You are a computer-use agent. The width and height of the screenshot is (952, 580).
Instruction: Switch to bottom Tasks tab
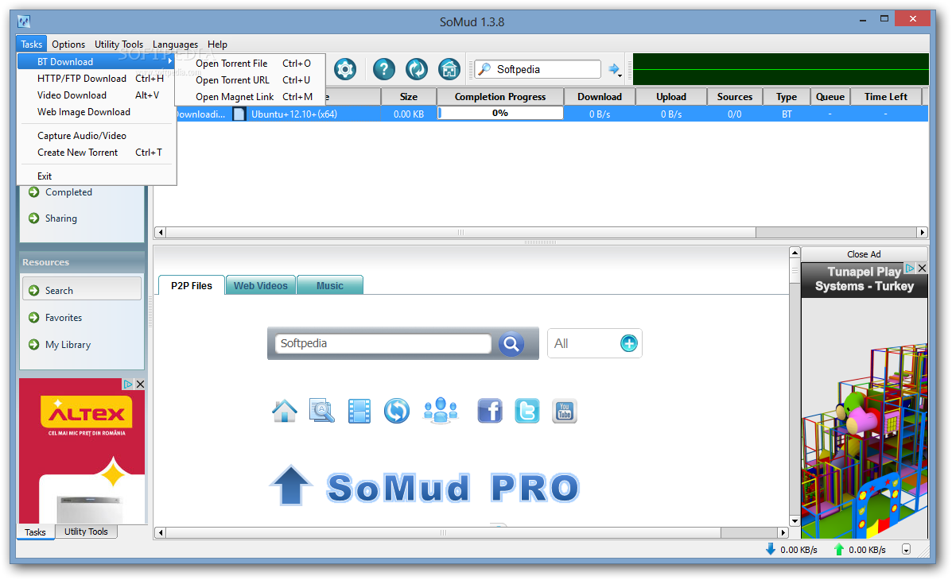35,532
